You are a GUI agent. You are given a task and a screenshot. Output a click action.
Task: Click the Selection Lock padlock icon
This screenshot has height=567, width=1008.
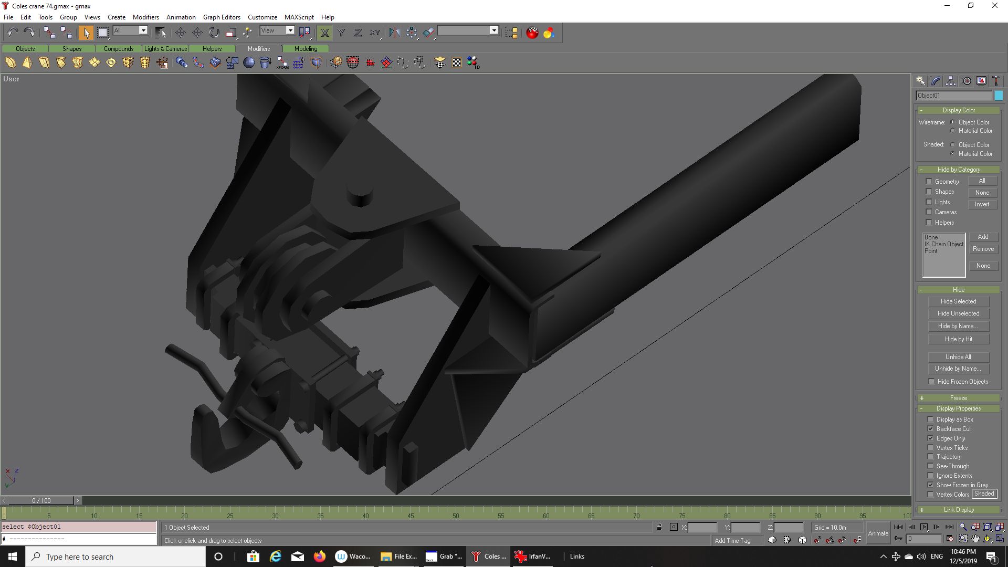(659, 527)
